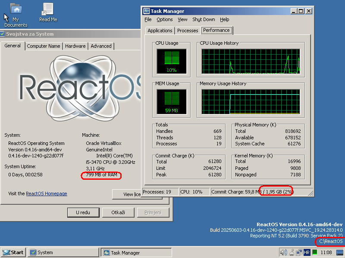The image size is (345, 258).
Task: Click the 'Version 0.4.16-amd64-dev' text in system properties
Action: pyautogui.click(x=35, y=150)
